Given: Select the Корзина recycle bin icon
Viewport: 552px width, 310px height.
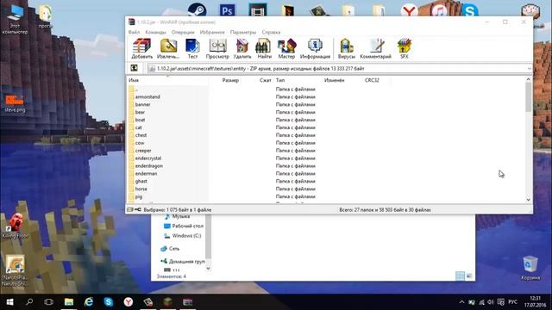Looking at the screenshot, I should (530, 268).
